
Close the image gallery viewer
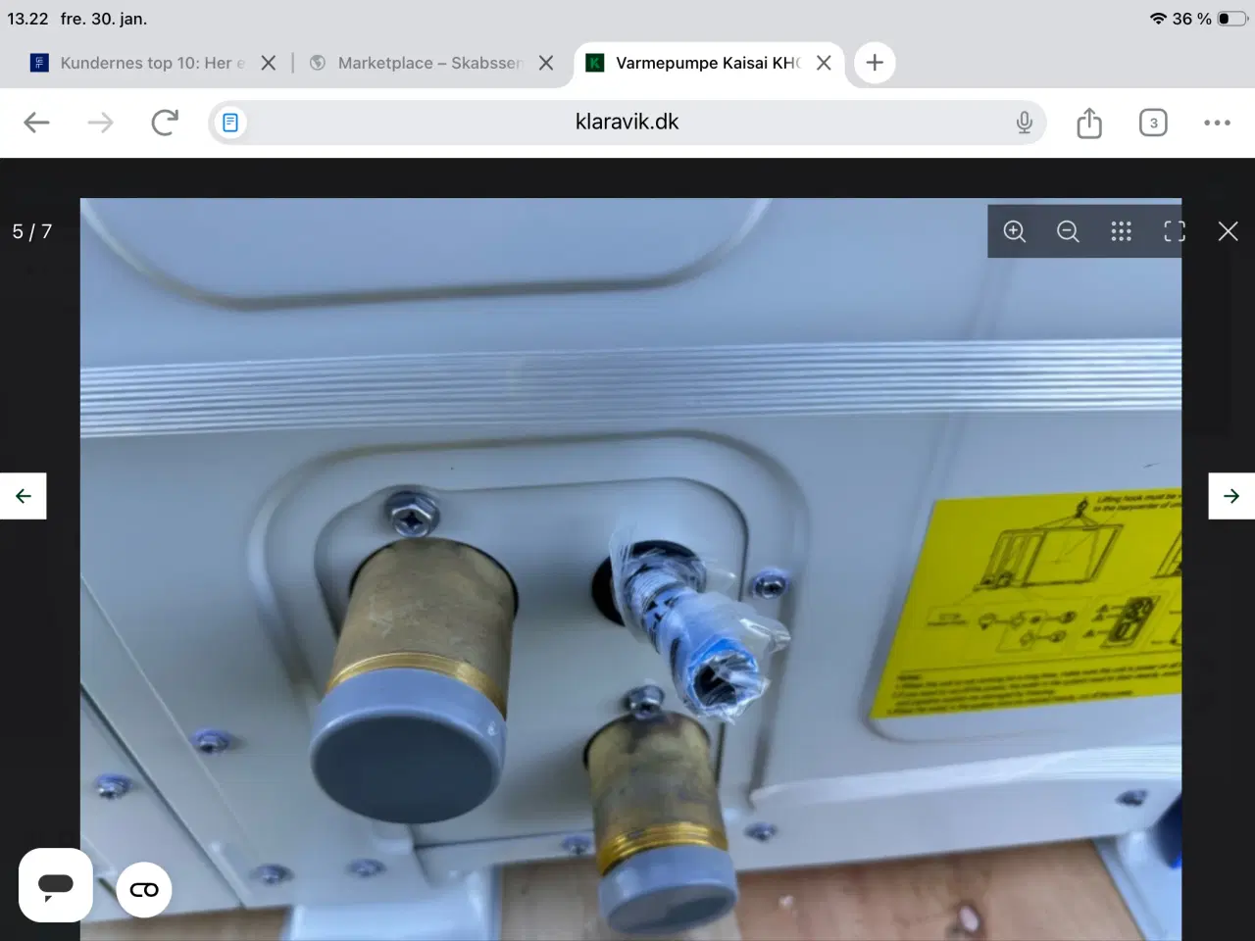pos(1228,231)
